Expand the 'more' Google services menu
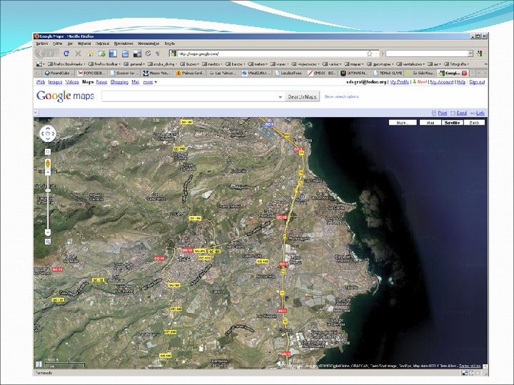Screen dimensions: 514x385 150,82
